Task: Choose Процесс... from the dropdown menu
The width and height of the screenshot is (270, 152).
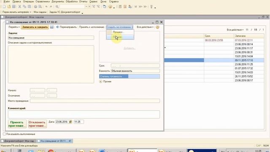Action: (x=120, y=32)
